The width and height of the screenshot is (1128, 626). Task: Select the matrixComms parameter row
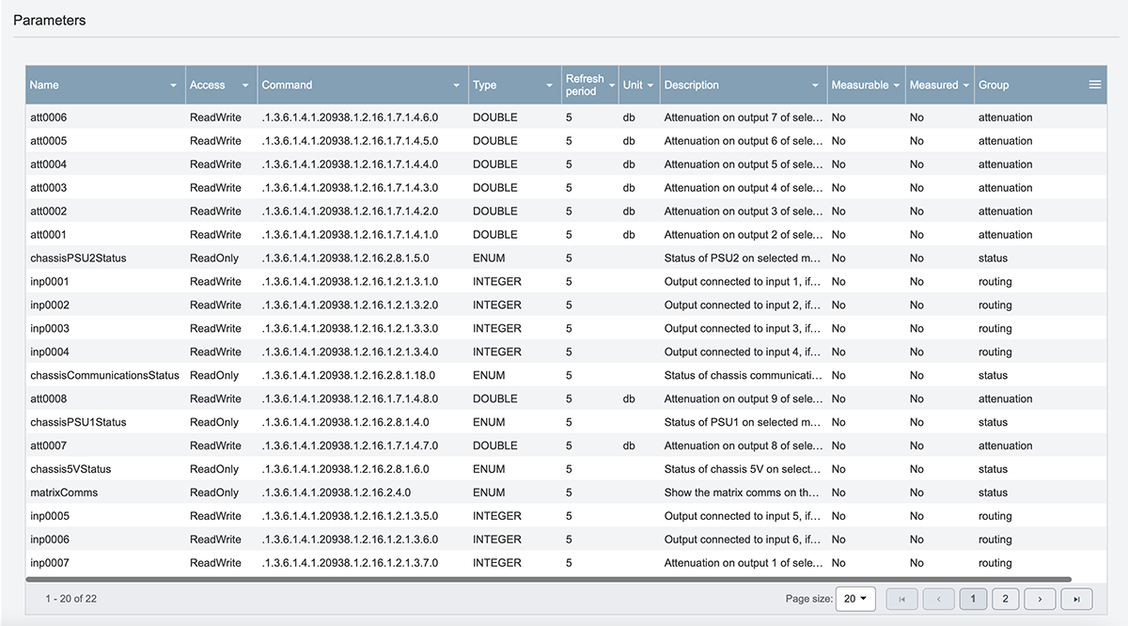click(x=64, y=493)
